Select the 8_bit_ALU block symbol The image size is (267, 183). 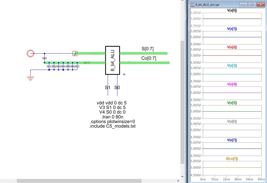tap(113, 60)
